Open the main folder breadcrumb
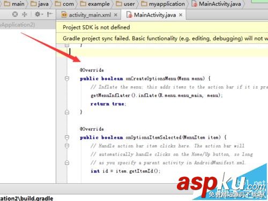Viewport: 268px width, 201px height. click(14, 4)
